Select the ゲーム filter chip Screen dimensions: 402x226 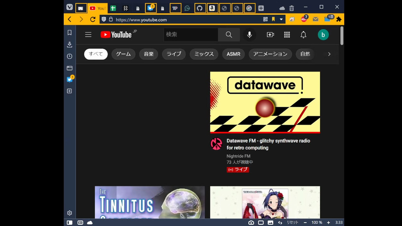(x=123, y=54)
